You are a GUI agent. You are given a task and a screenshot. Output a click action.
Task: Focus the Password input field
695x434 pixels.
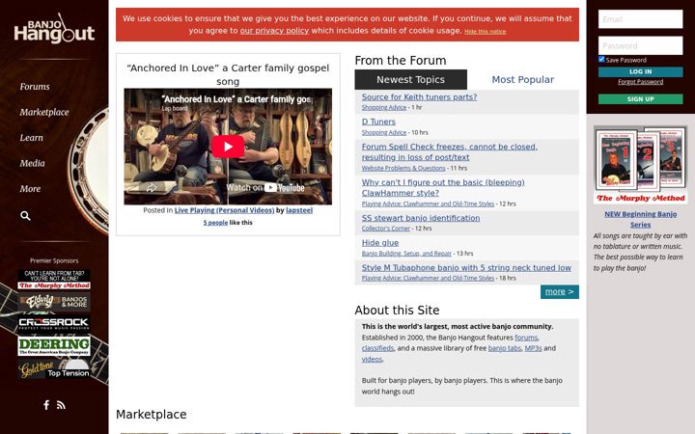click(641, 45)
